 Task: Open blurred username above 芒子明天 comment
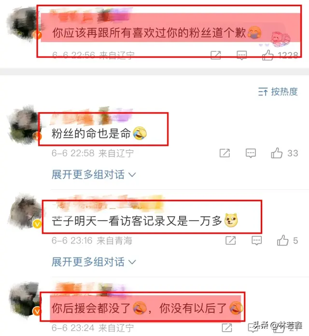coord(107,203)
